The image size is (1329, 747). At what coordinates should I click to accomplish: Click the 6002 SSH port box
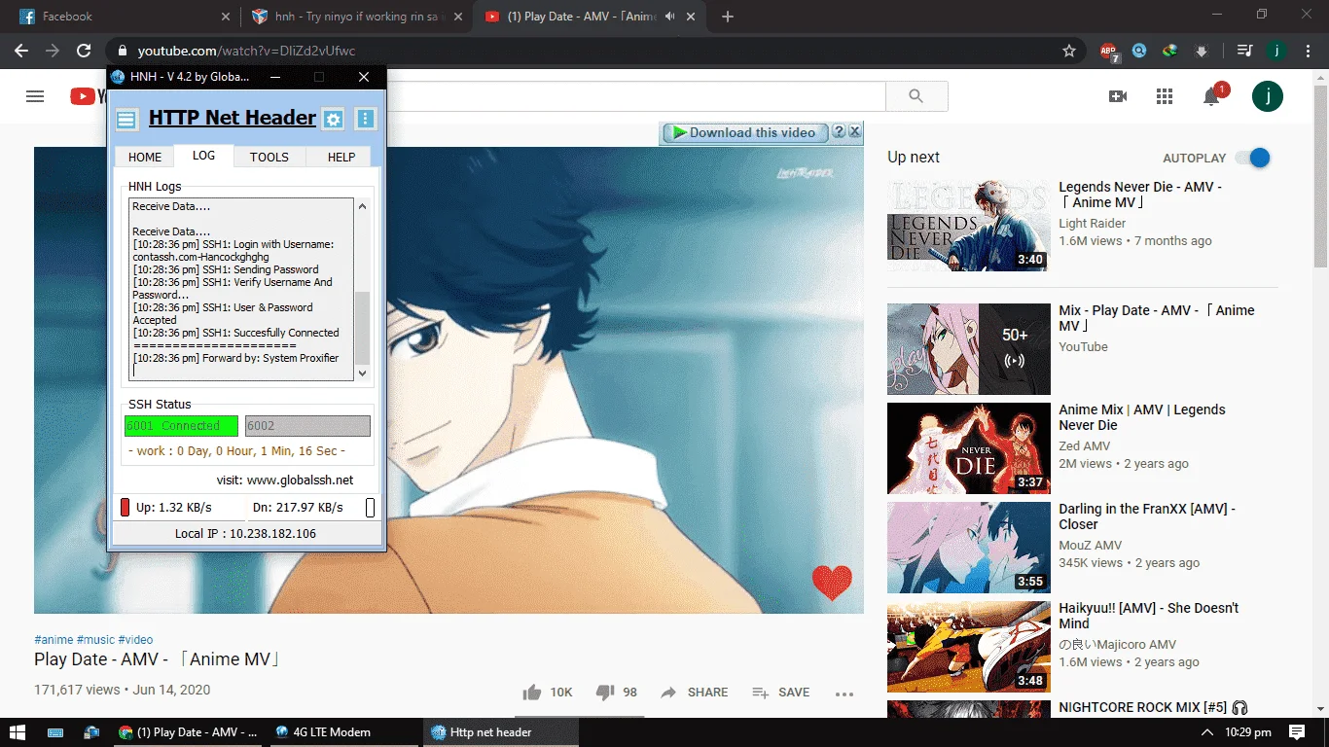(x=307, y=426)
